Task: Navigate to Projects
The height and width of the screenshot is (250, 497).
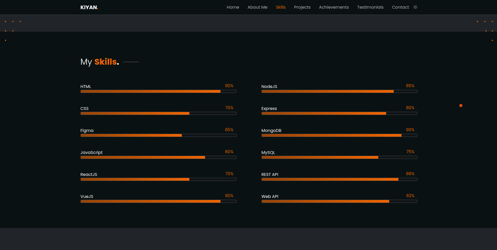Action: (x=302, y=7)
